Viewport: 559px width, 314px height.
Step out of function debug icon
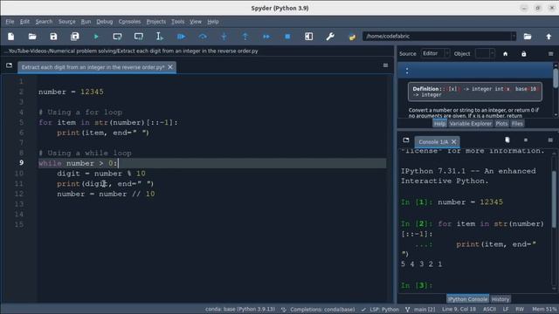[x=245, y=37]
